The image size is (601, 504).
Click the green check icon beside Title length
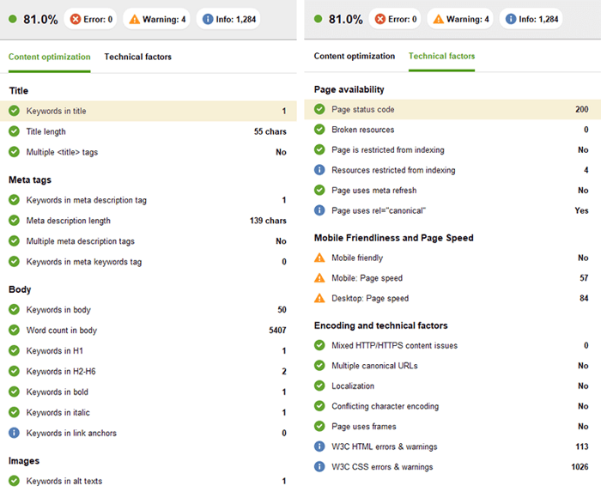click(14, 131)
